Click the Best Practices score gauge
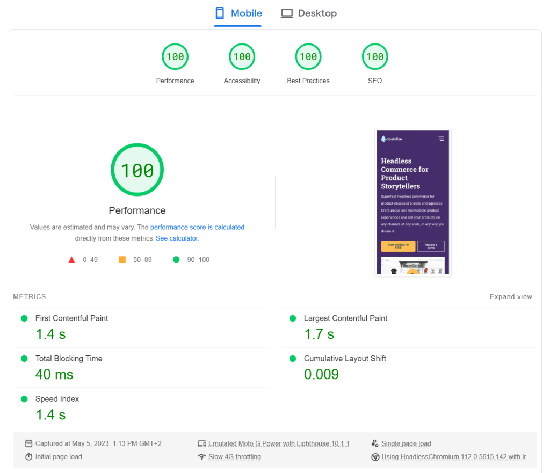Viewport: 550px width, 473px height. 308,57
